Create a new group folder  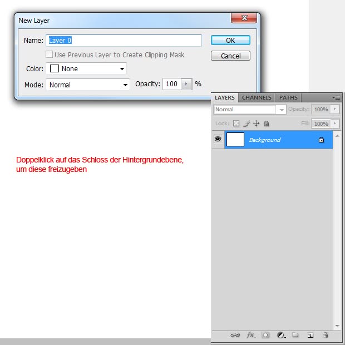tap(295, 335)
